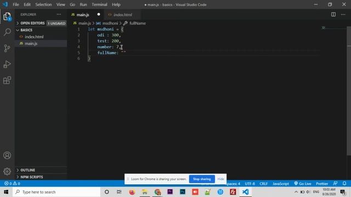Collapse the BASICS folder section

[41, 30]
